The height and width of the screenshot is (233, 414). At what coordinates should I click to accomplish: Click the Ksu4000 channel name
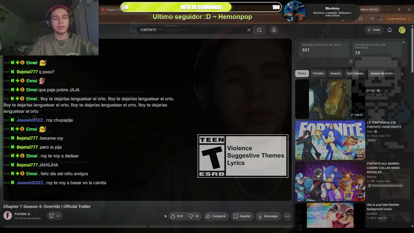coord(372,214)
